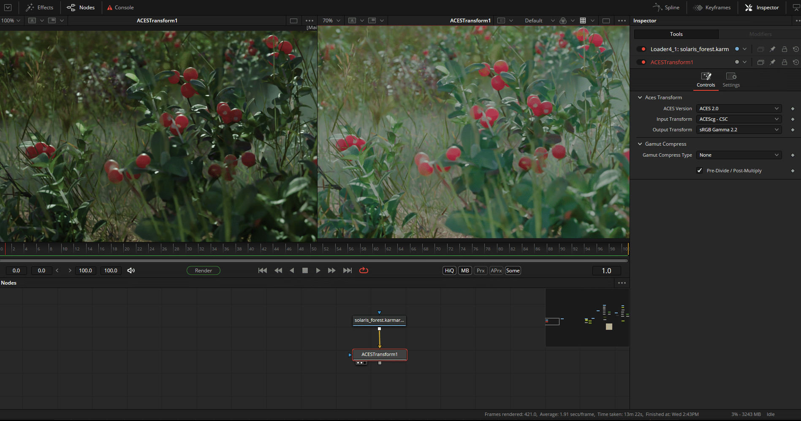Mute audio using the speaker icon
Image resolution: width=801 pixels, height=421 pixels.
tap(131, 270)
